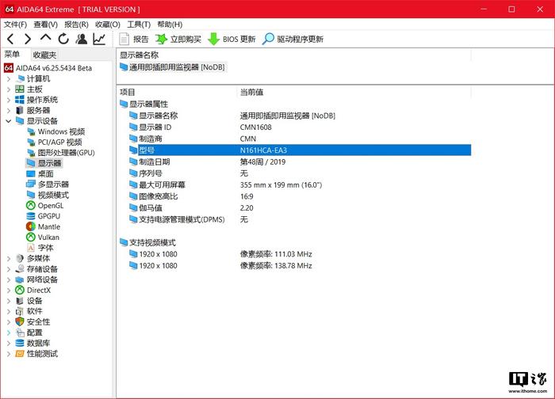
Task: Switch to the 菜单 tab
Action: (x=12, y=55)
